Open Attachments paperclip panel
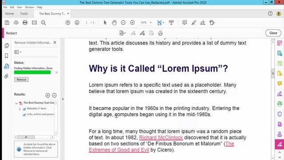284x160 pixels. (7, 76)
